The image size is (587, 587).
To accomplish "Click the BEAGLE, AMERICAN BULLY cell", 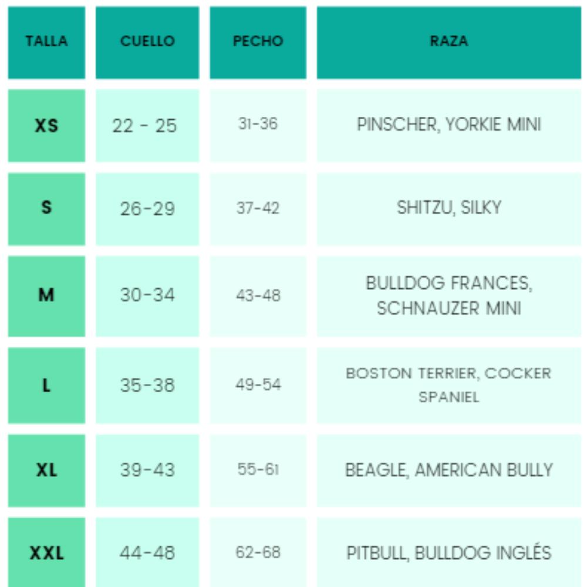I will click(449, 471).
